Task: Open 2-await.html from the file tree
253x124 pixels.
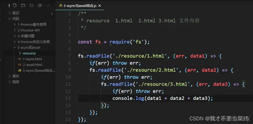Action: tap(33, 65)
